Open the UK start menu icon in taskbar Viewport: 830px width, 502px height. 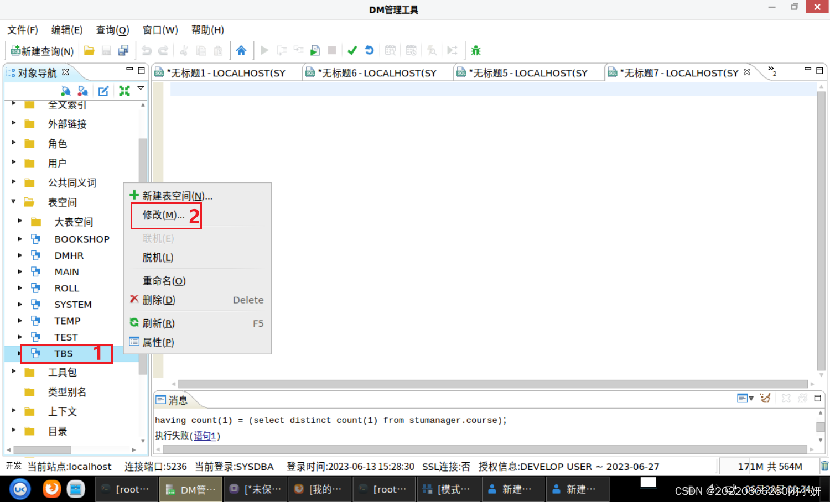click(20, 489)
